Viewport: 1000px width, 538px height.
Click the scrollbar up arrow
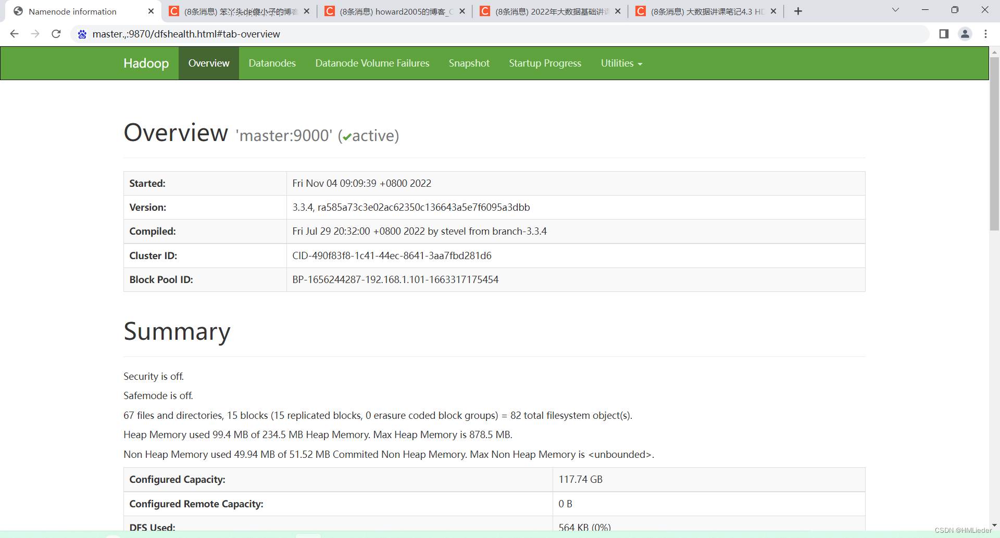(994, 52)
